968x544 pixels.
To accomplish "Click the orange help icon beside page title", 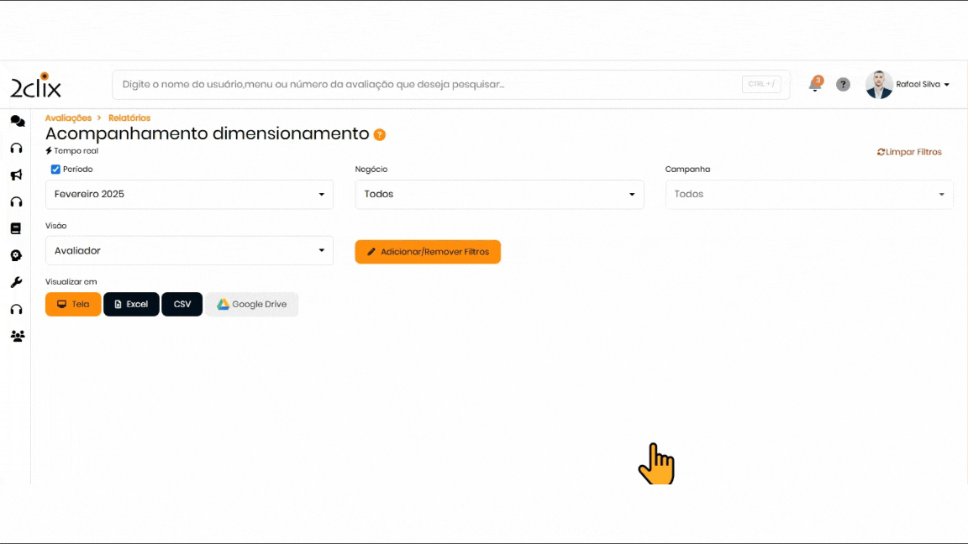I will click(x=380, y=134).
